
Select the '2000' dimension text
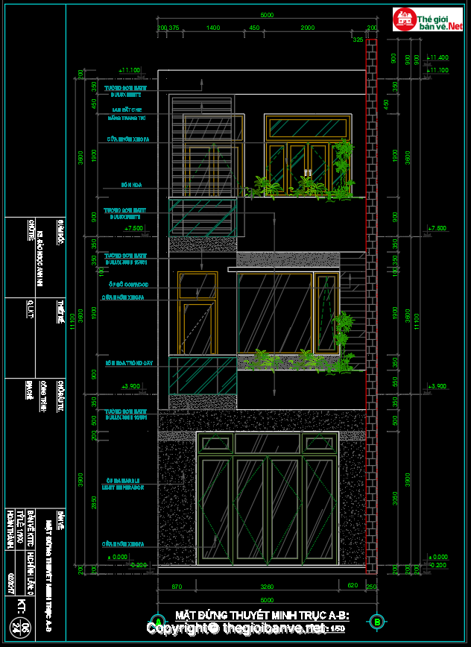coord(308,28)
